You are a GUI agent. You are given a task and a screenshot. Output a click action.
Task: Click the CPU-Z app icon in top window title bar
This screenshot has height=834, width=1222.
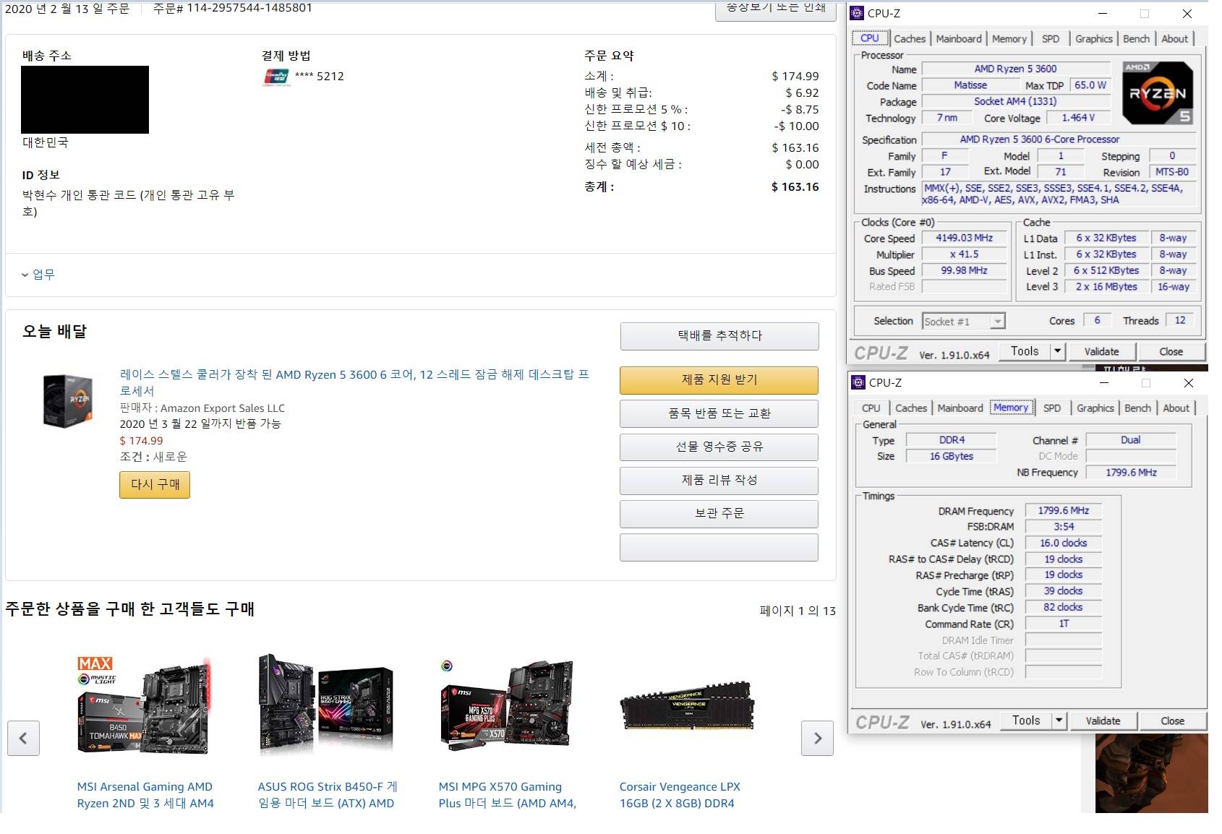pos(858,13)
